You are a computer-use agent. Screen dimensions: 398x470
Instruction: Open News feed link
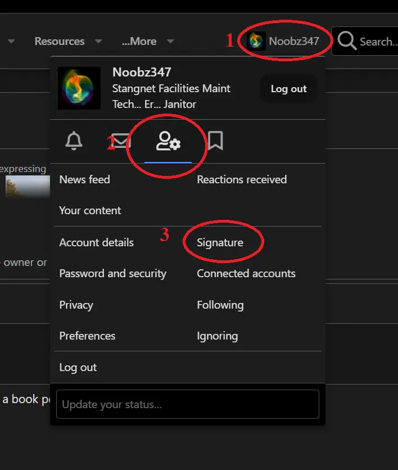pyautogui.click(x=84, y=179)
